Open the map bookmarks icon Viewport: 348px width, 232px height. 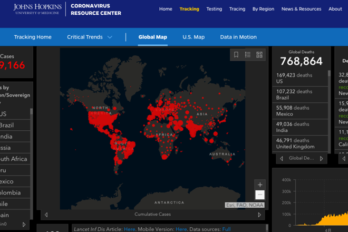236,55
